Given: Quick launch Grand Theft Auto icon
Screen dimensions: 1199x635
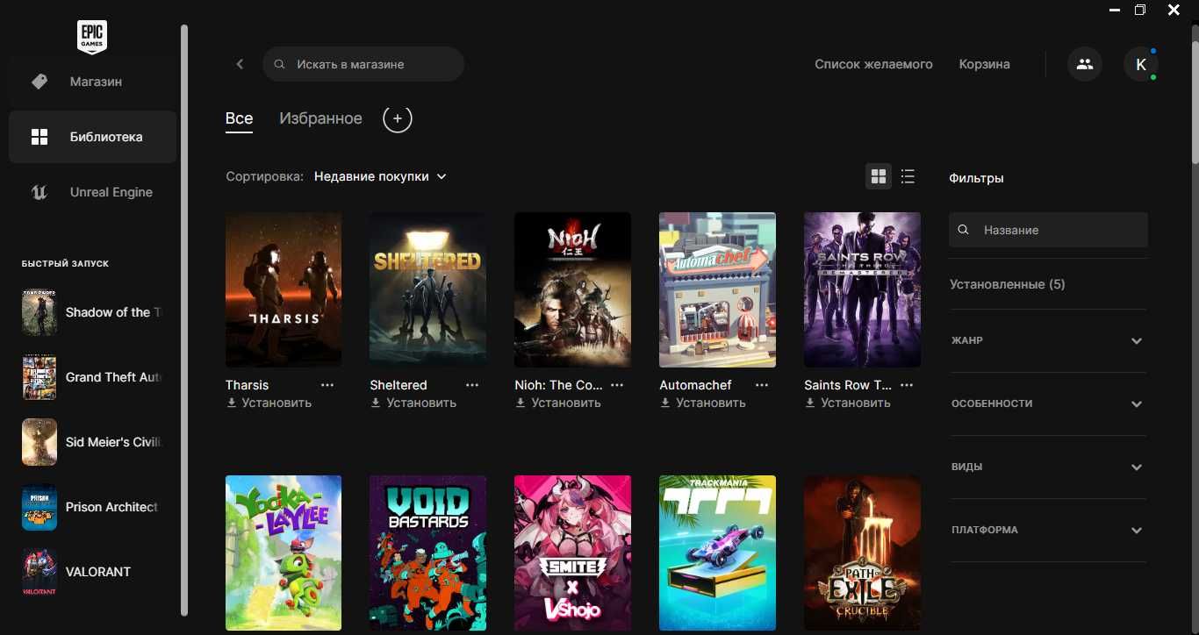Looking at the screenshot, I should [39, 377].
